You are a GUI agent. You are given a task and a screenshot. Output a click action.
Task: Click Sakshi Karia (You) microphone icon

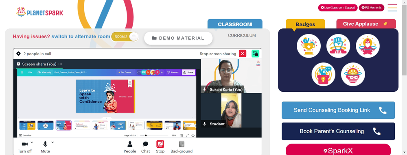tap(205, 90)
